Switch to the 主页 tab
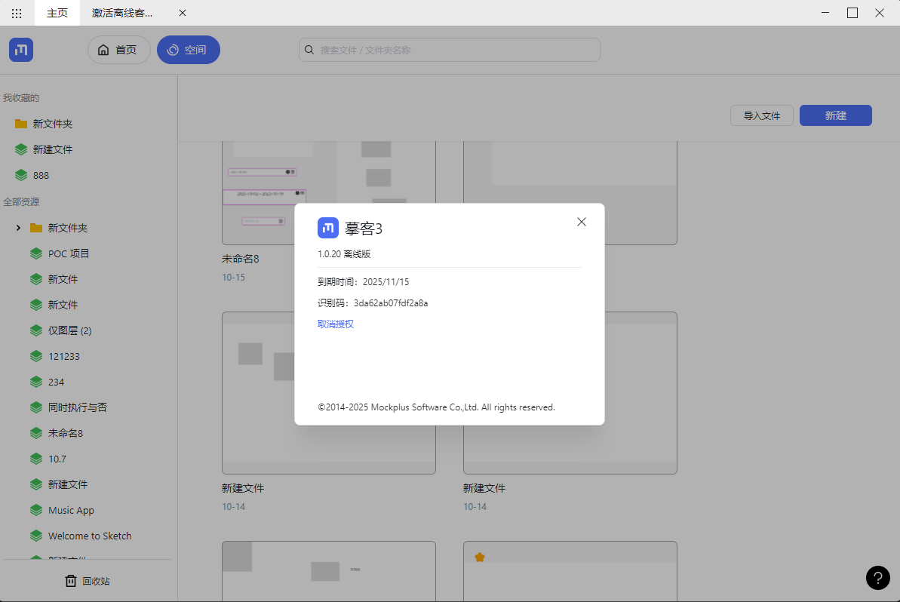 point(57,13)
